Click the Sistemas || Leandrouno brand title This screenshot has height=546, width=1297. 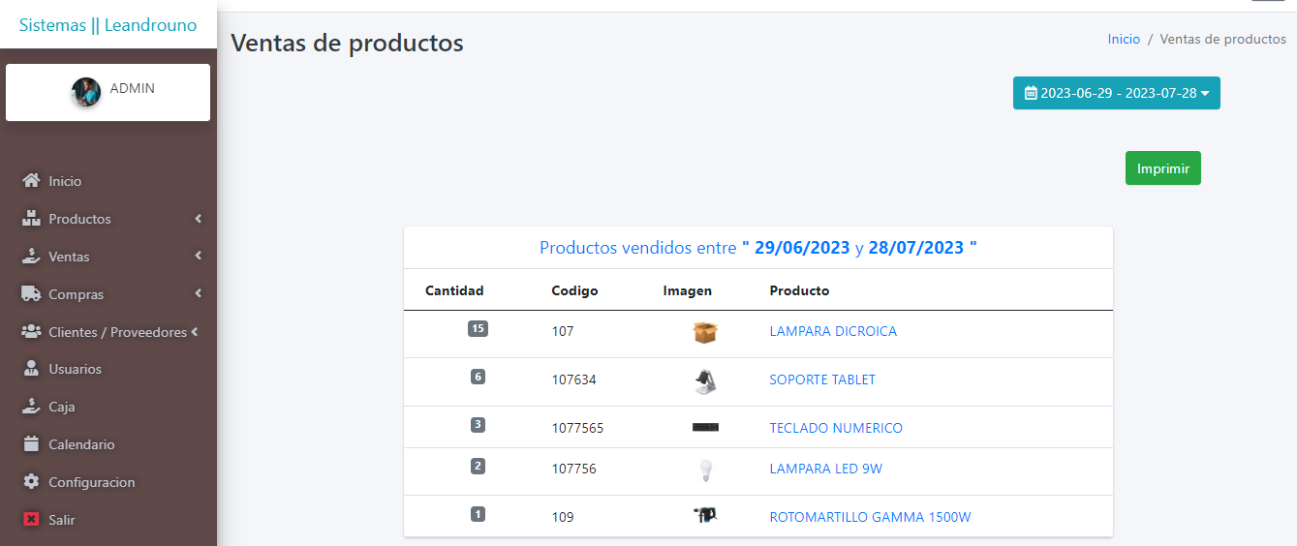[108, 25]
